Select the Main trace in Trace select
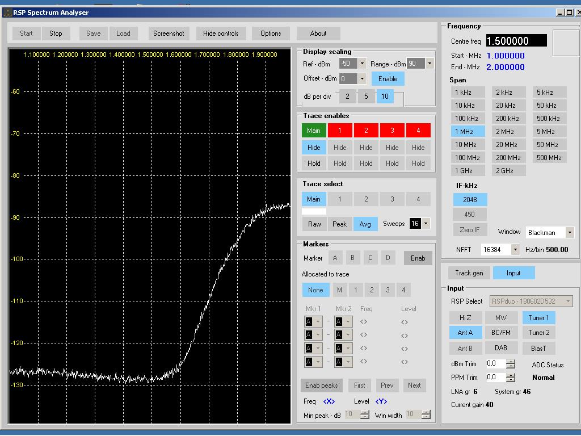The height and width of the screenshot is (436, 581). [x=314, y=199]
